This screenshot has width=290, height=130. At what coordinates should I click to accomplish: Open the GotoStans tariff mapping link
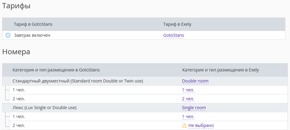(174, 35)
